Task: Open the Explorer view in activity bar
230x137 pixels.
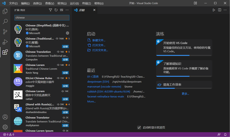Action: 5,11
